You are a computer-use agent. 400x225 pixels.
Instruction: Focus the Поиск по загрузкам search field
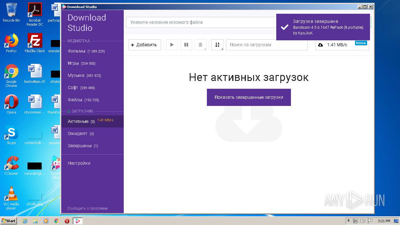pyautogui.click(x=267, y=45)
